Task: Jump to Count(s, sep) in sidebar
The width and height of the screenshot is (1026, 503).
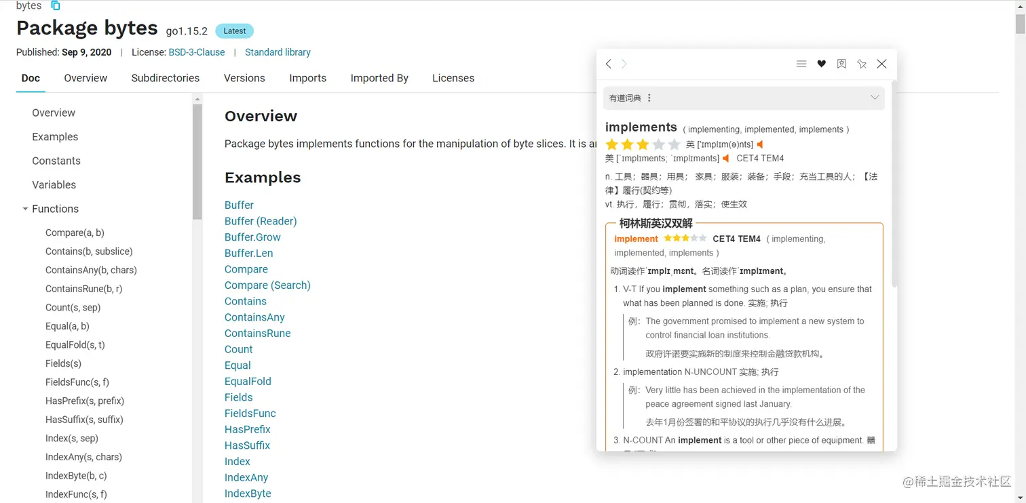Action: (x=73, y=307)
